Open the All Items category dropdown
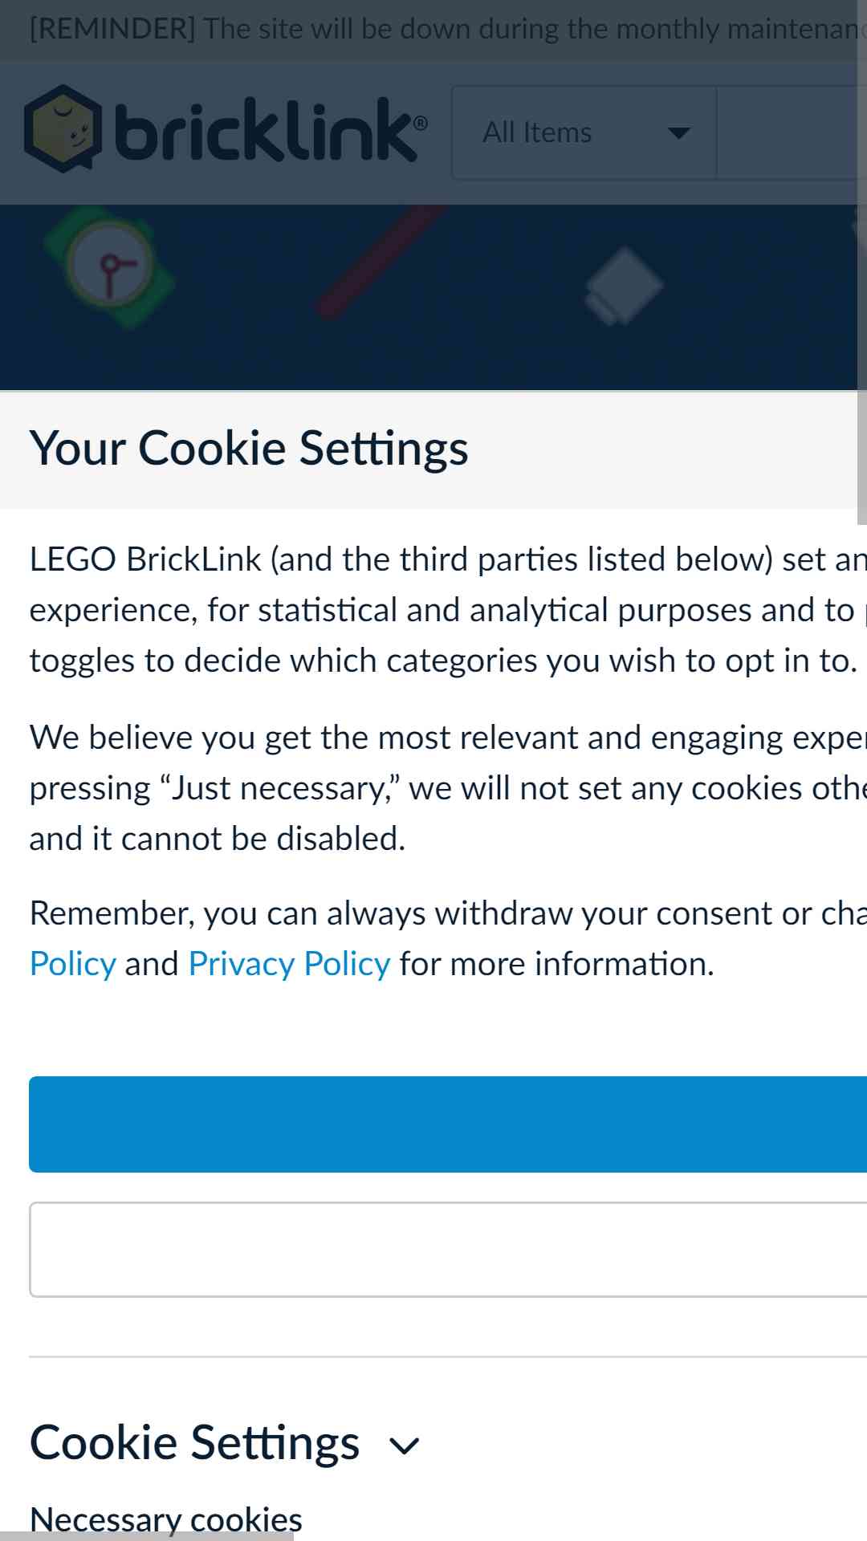867x1541 pixels. point(584,132)
